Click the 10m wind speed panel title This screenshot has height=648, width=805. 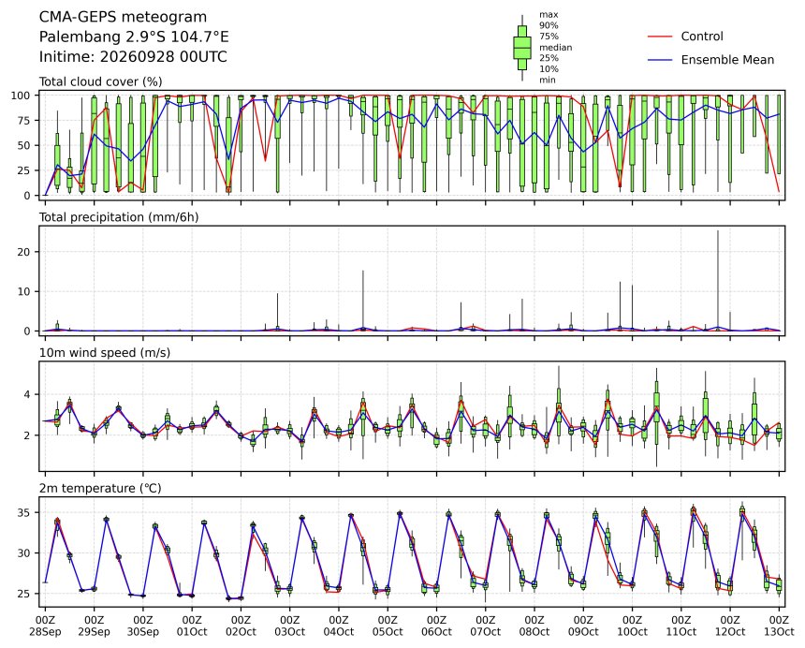105,353
